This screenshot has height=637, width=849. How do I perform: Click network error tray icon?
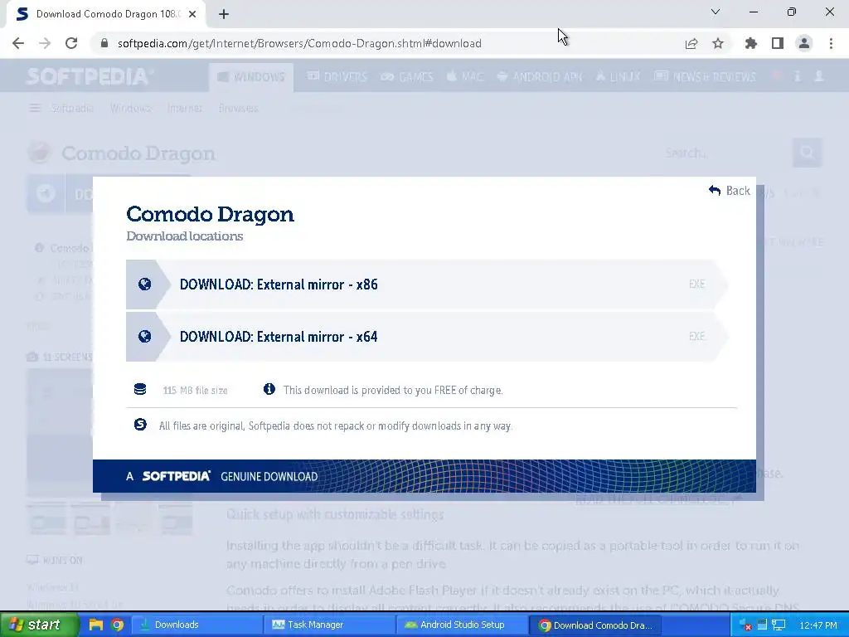pyautogui.click(x=745, y=625)
